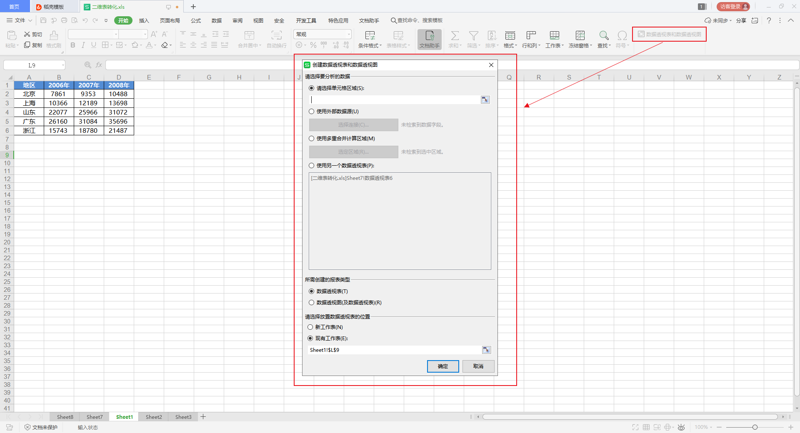800x433 pixels.
Task: Click the Sheet1!$L$9 location input field
Action: [395, 350]
